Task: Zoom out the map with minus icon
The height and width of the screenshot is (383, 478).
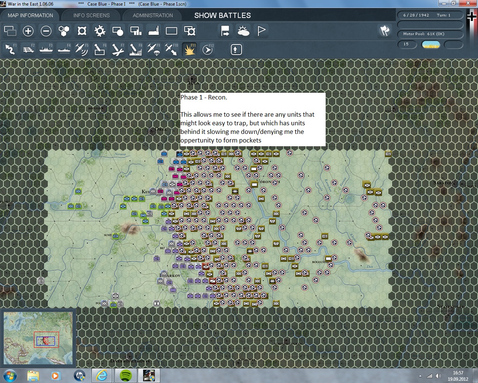Action: [46, 31]
